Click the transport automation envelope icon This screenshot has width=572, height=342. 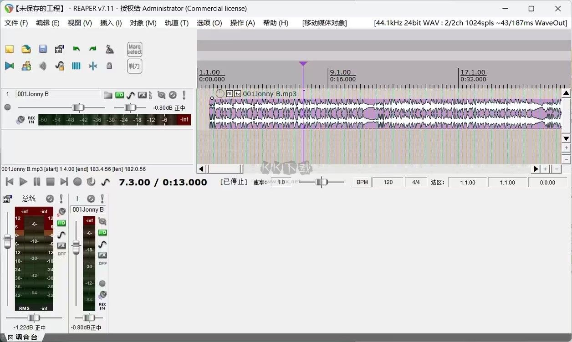tap(105, 182)
